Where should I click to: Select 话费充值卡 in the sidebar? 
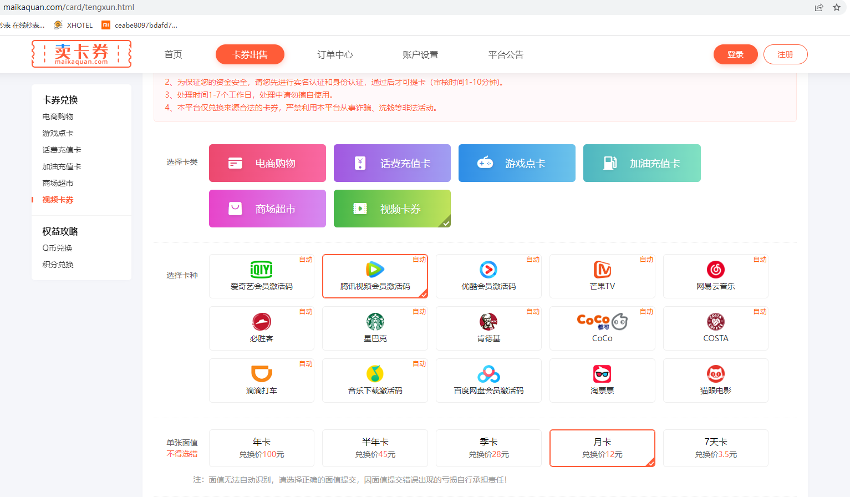click(62, 150)
